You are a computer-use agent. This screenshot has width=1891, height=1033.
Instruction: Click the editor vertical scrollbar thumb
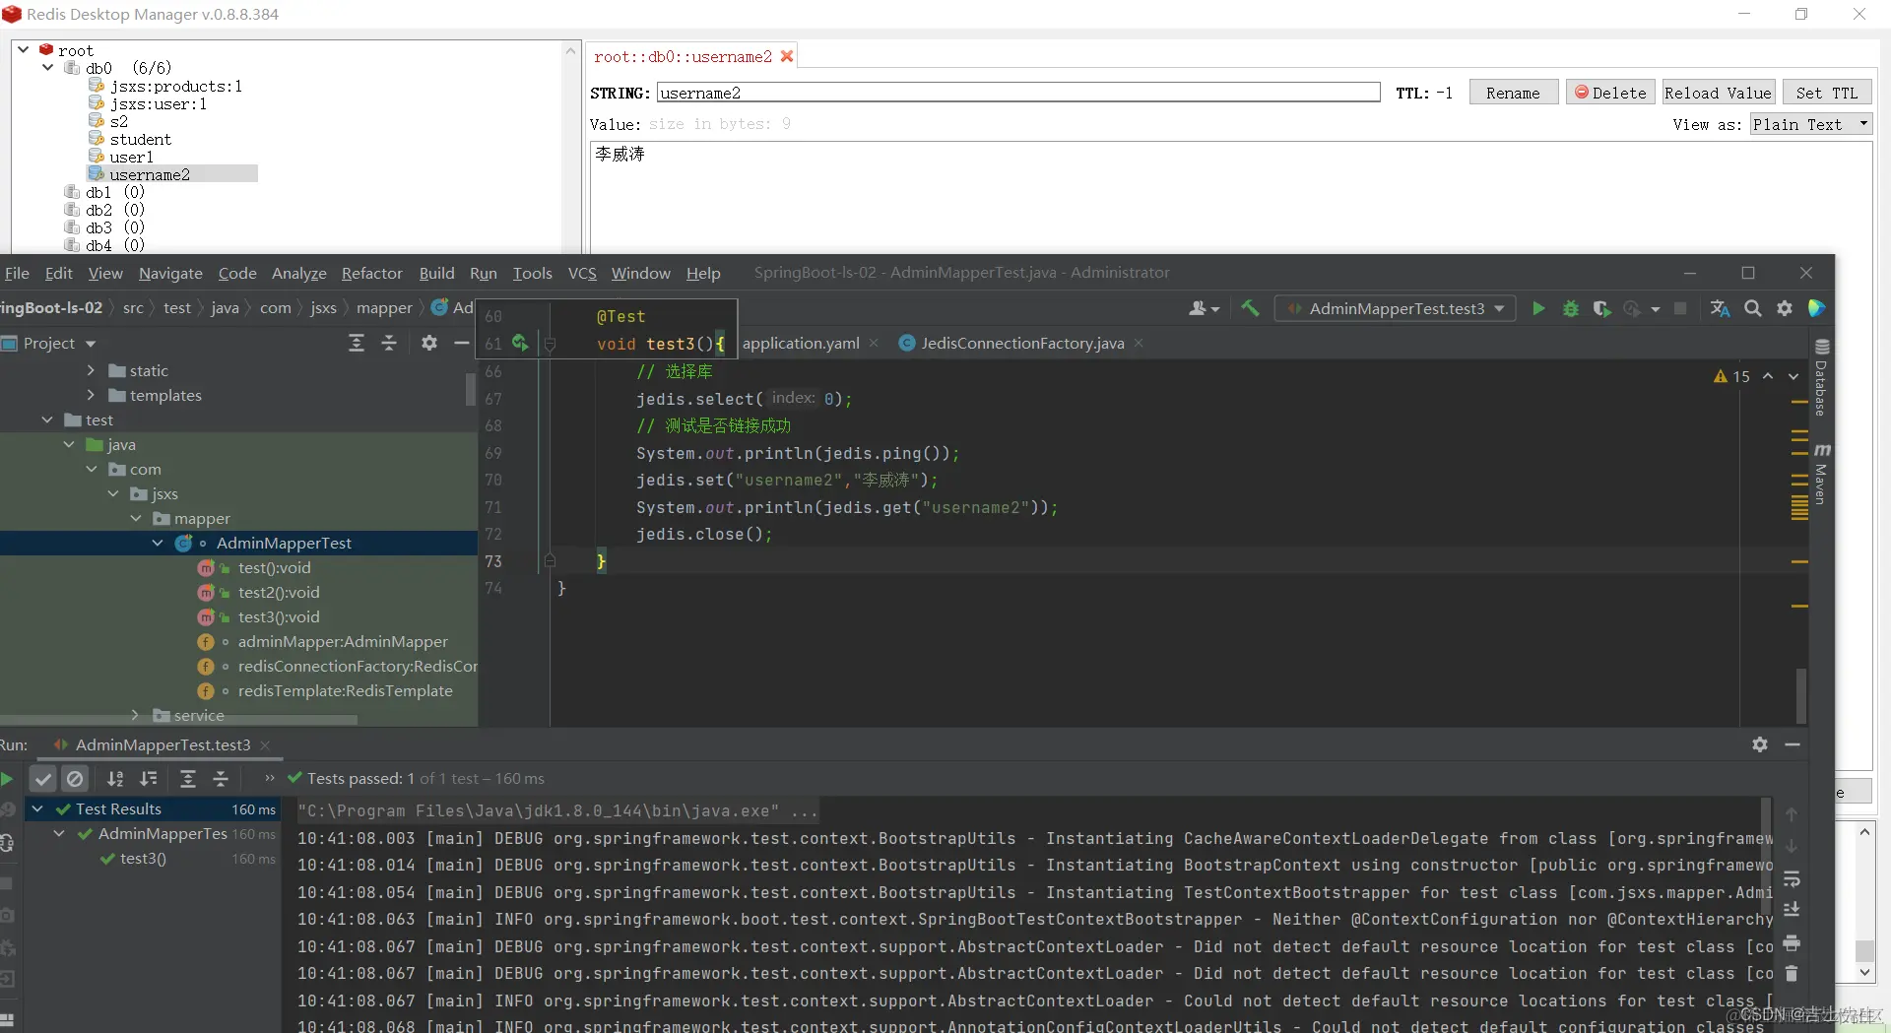coord(1800,695)
